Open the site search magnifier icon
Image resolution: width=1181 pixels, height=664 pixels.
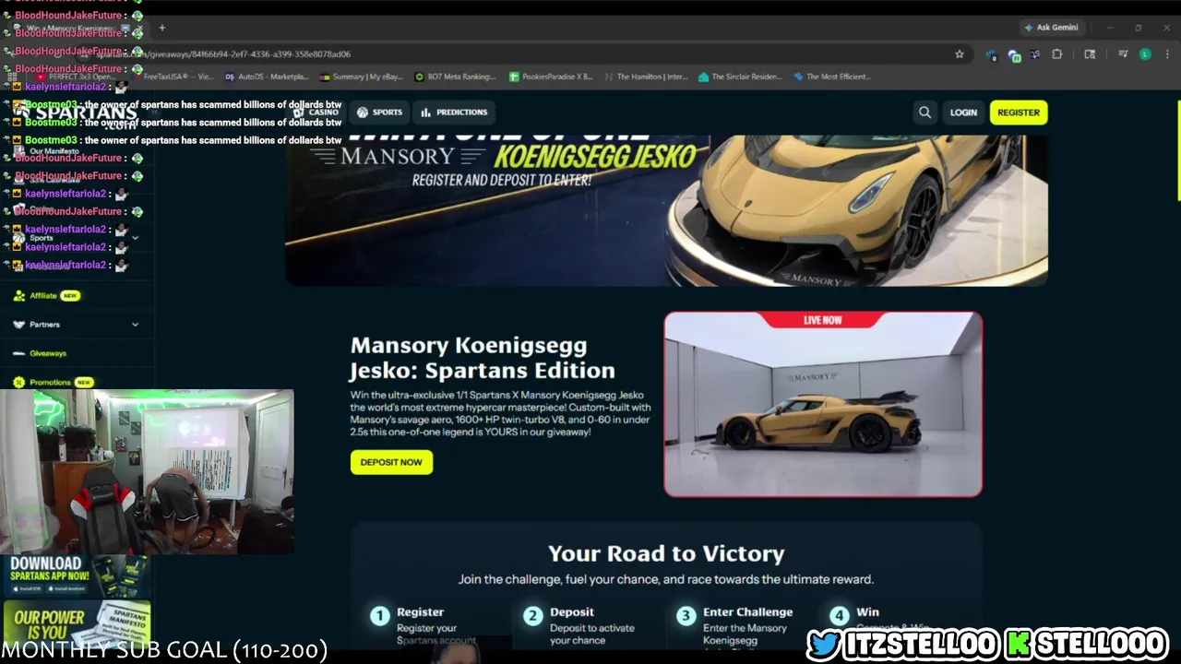pyautogui.click(x=925, y=113)
